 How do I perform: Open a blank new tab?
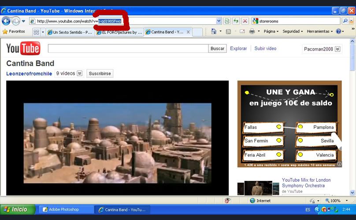coord(197,32)
